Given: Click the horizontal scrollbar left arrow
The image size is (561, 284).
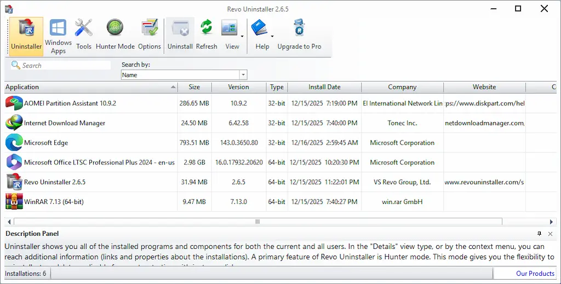Looking at the screenshot, I should pos(9,221).
